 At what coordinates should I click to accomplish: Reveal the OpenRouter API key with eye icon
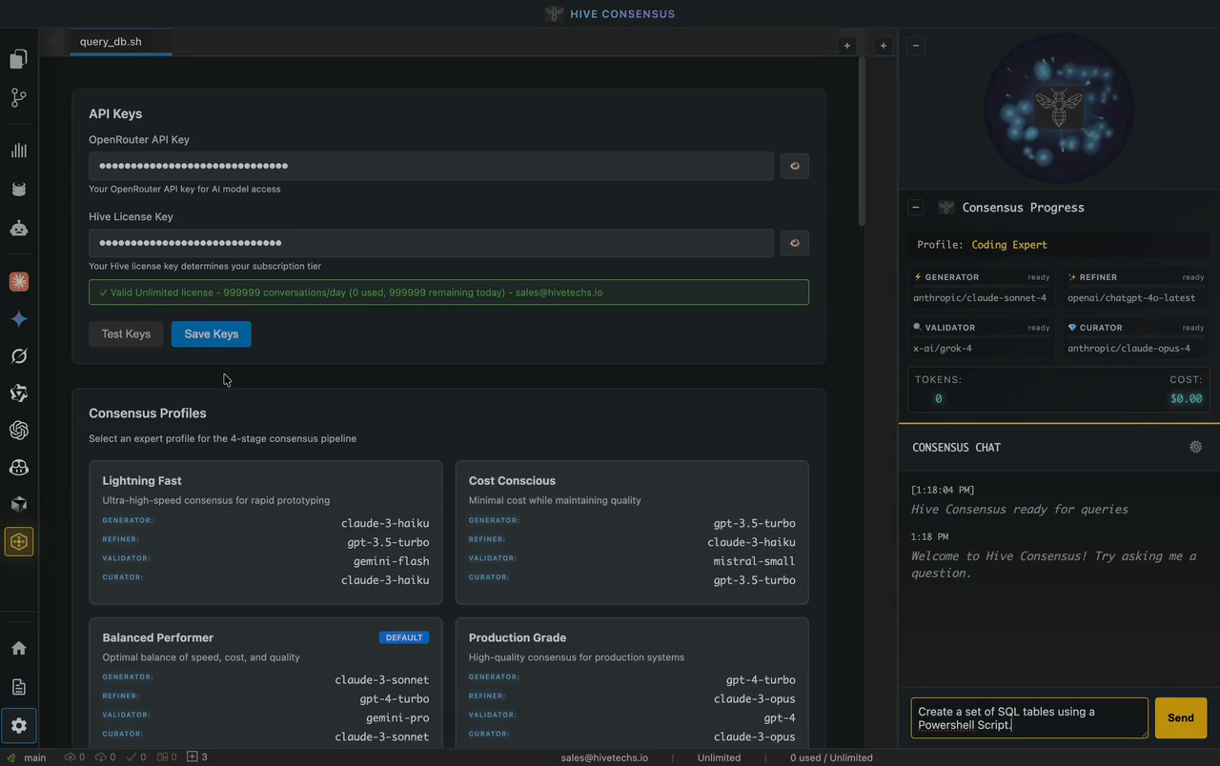point(794,166)
